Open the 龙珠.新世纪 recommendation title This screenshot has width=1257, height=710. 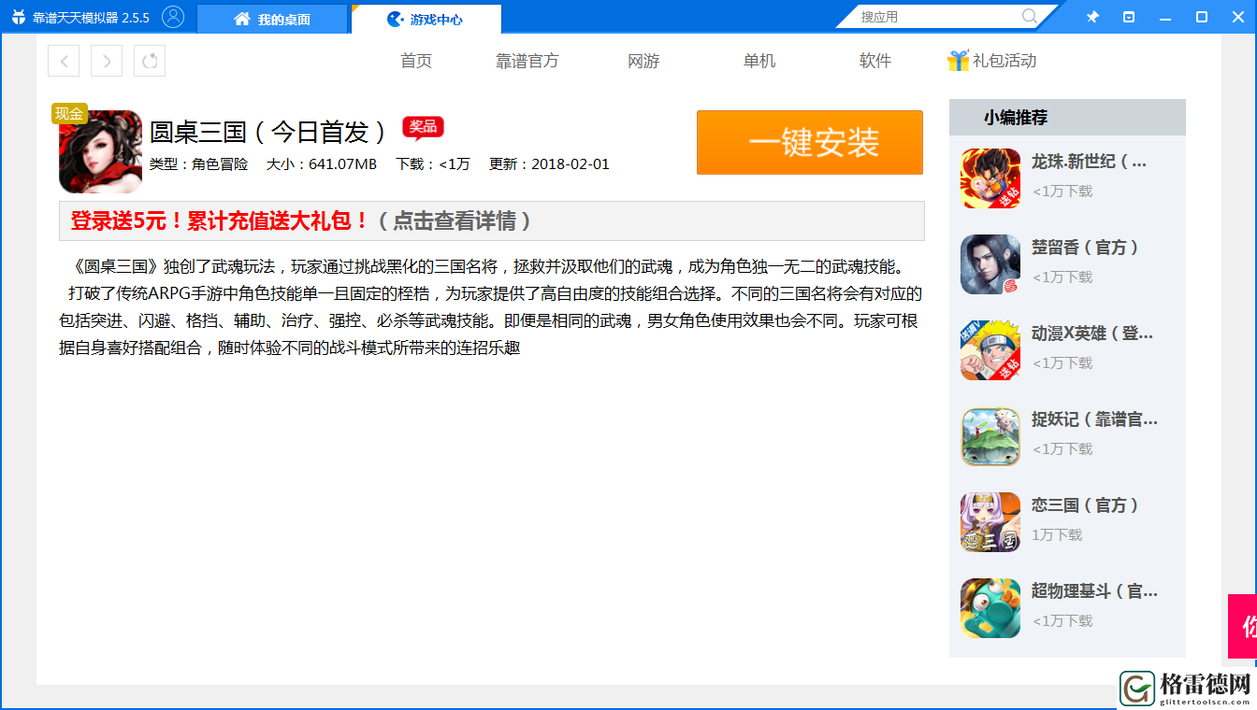point(1089,162)
